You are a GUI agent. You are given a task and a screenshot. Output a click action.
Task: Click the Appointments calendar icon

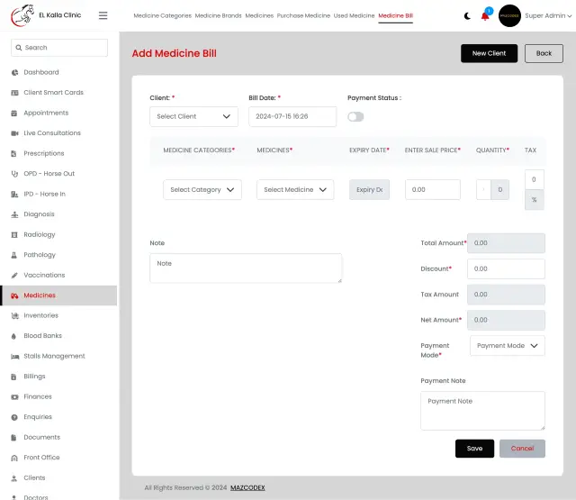point(14,113)
